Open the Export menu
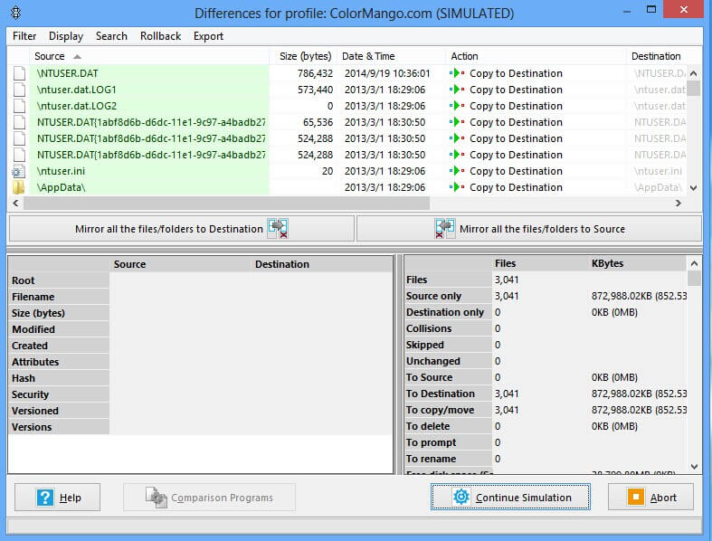This screenshot has height=541, width=712. tap(208, 36)
